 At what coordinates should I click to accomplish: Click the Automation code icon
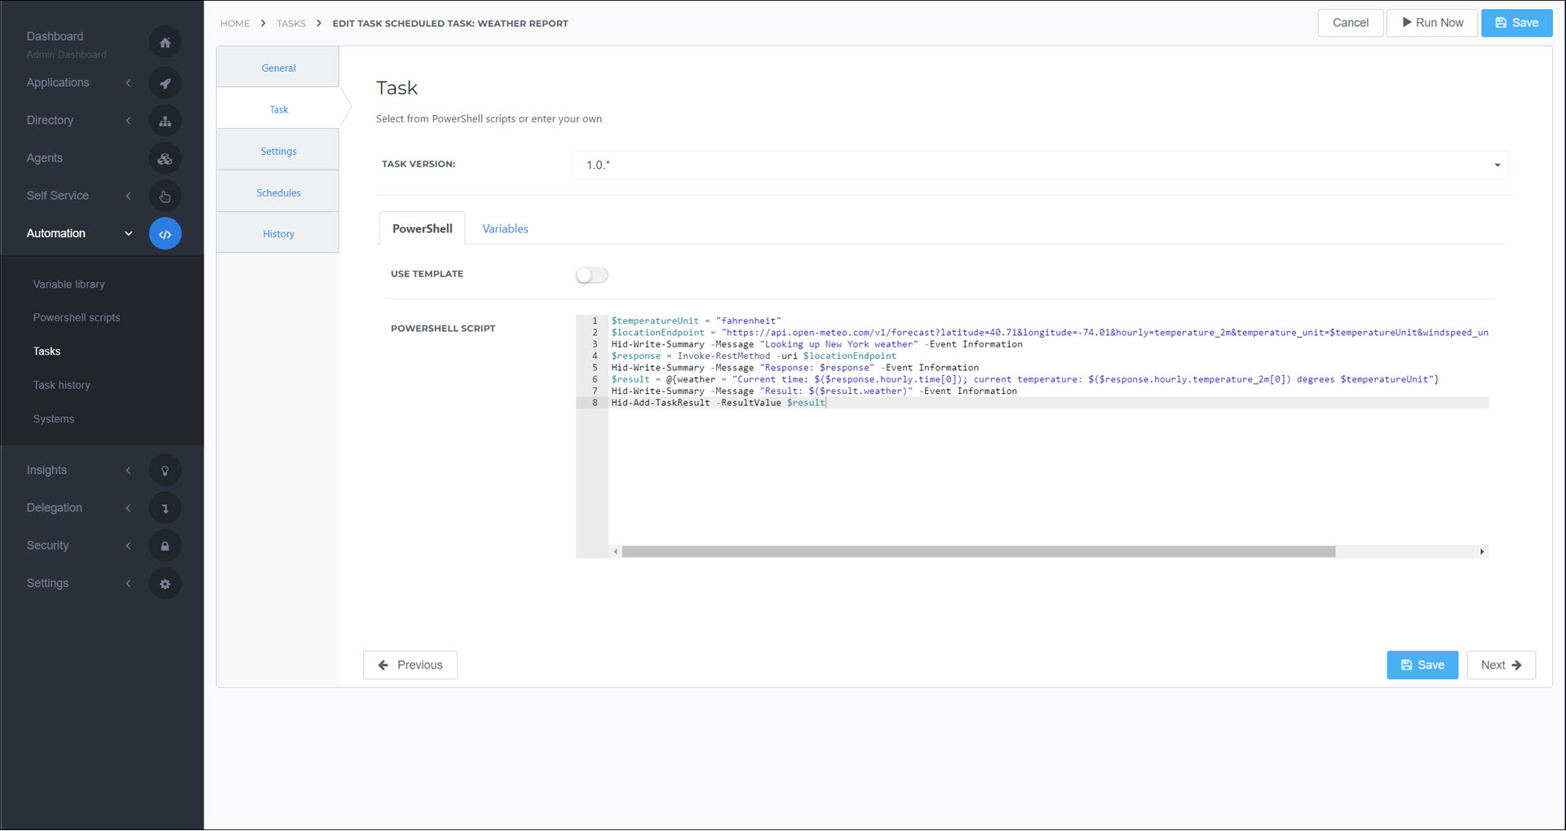(x=165, y=234)
